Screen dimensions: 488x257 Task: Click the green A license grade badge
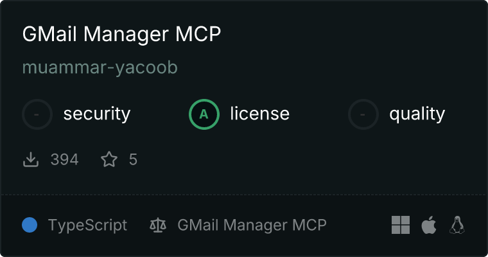click(204, 114)
